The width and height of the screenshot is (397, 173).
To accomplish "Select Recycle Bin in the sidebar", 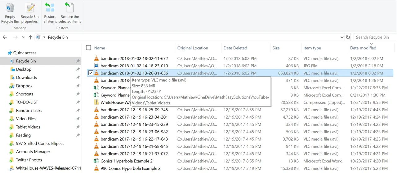I will [26, 61].
